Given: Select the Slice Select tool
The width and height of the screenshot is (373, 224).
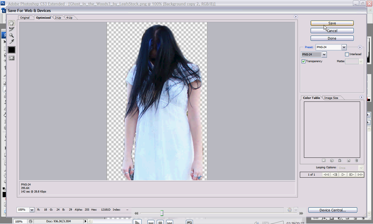Looking at the screenshot, I should [x=11, y=29].
